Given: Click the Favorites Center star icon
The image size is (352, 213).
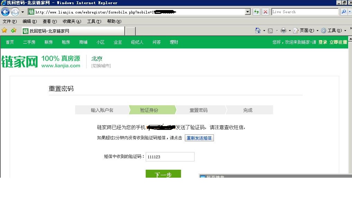Looking at the screenshot, I should point(4,30).
